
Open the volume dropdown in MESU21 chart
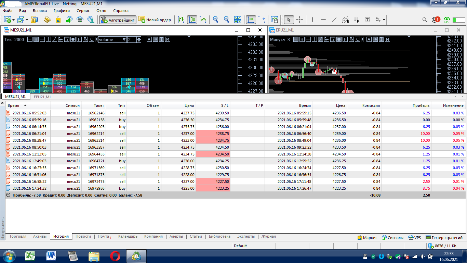112,39
